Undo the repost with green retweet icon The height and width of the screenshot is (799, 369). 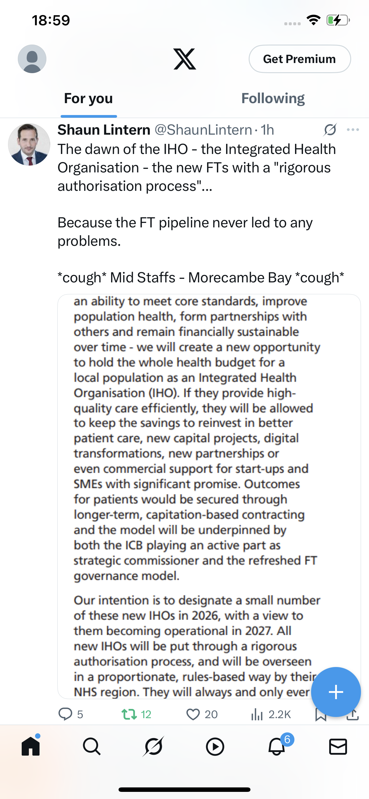(x=129, y=714)
